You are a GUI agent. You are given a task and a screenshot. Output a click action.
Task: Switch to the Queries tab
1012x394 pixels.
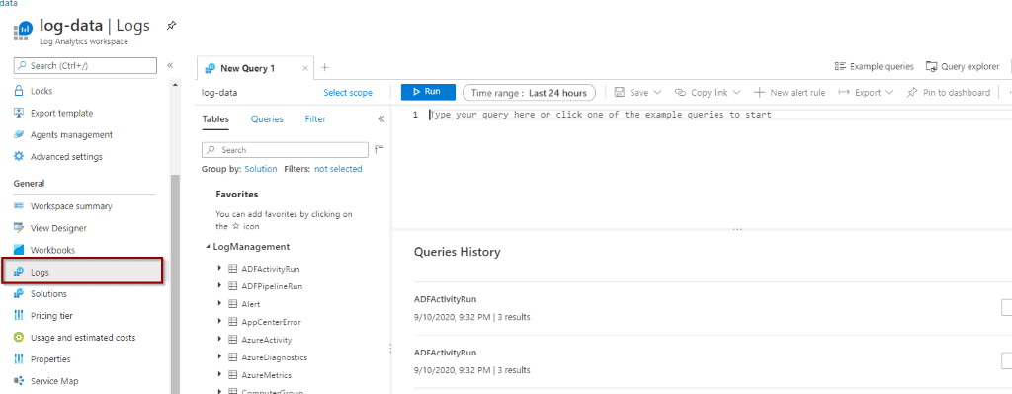(x=267, y=119)
